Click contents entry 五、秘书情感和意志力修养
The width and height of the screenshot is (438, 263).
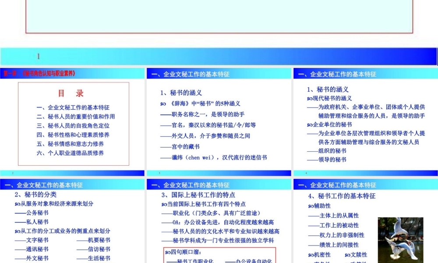tap(70, 144)
